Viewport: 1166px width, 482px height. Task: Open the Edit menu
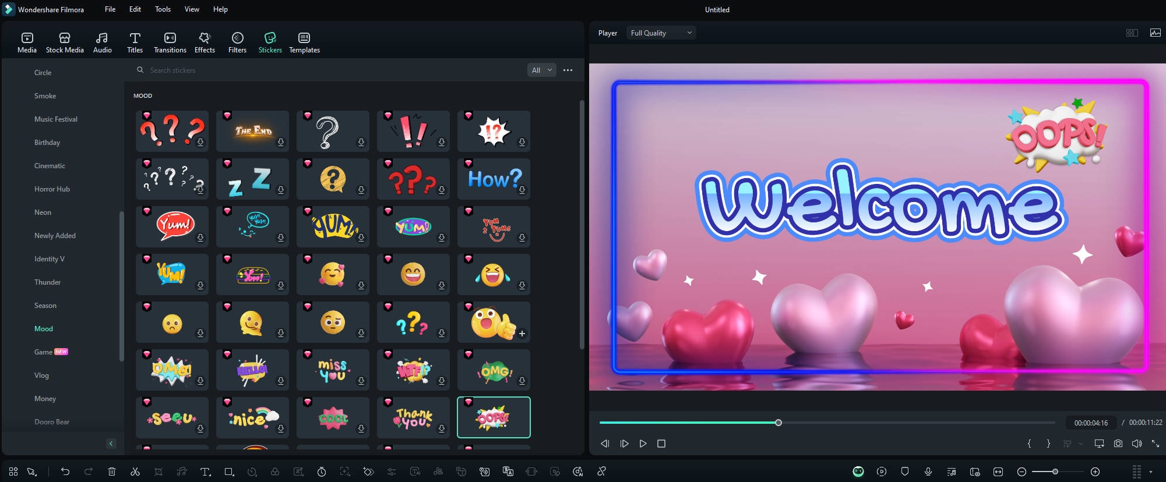[135, 9]
